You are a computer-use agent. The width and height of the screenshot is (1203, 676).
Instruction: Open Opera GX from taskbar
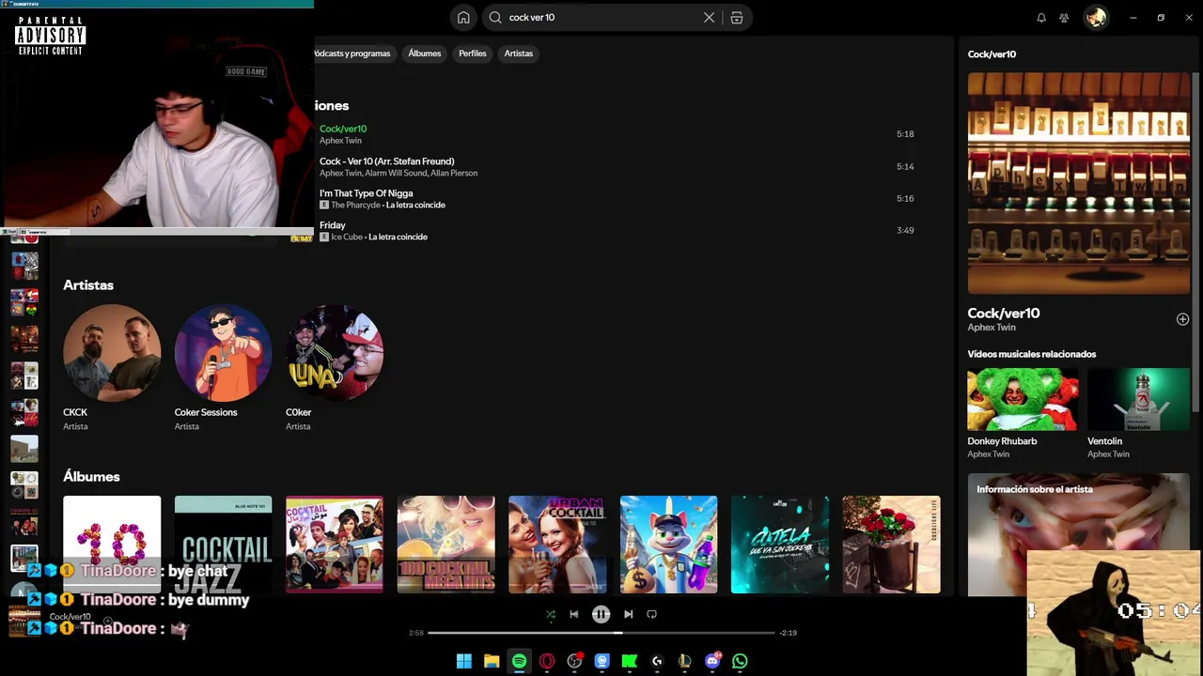tap(546, 661)
